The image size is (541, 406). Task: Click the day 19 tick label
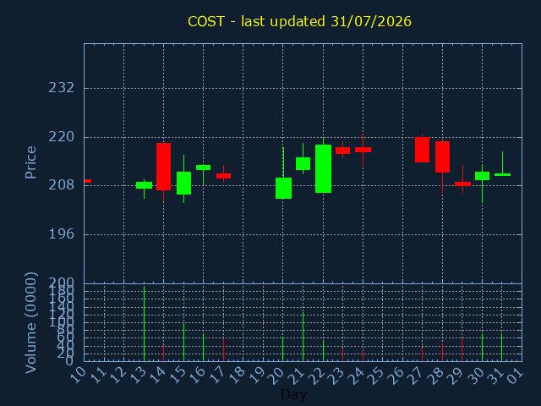point(257,375)
